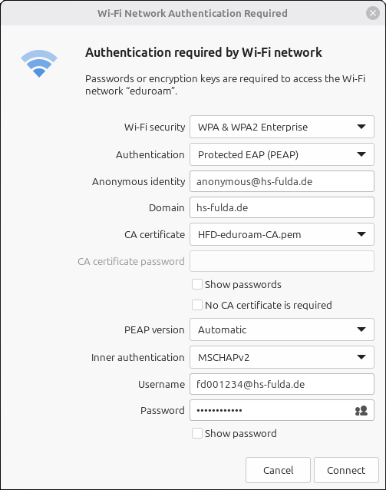Screen dimensions: 386x490
Task: Focus the Anonymous identity field
Action: pyautogui.click(x=282, y=181)
